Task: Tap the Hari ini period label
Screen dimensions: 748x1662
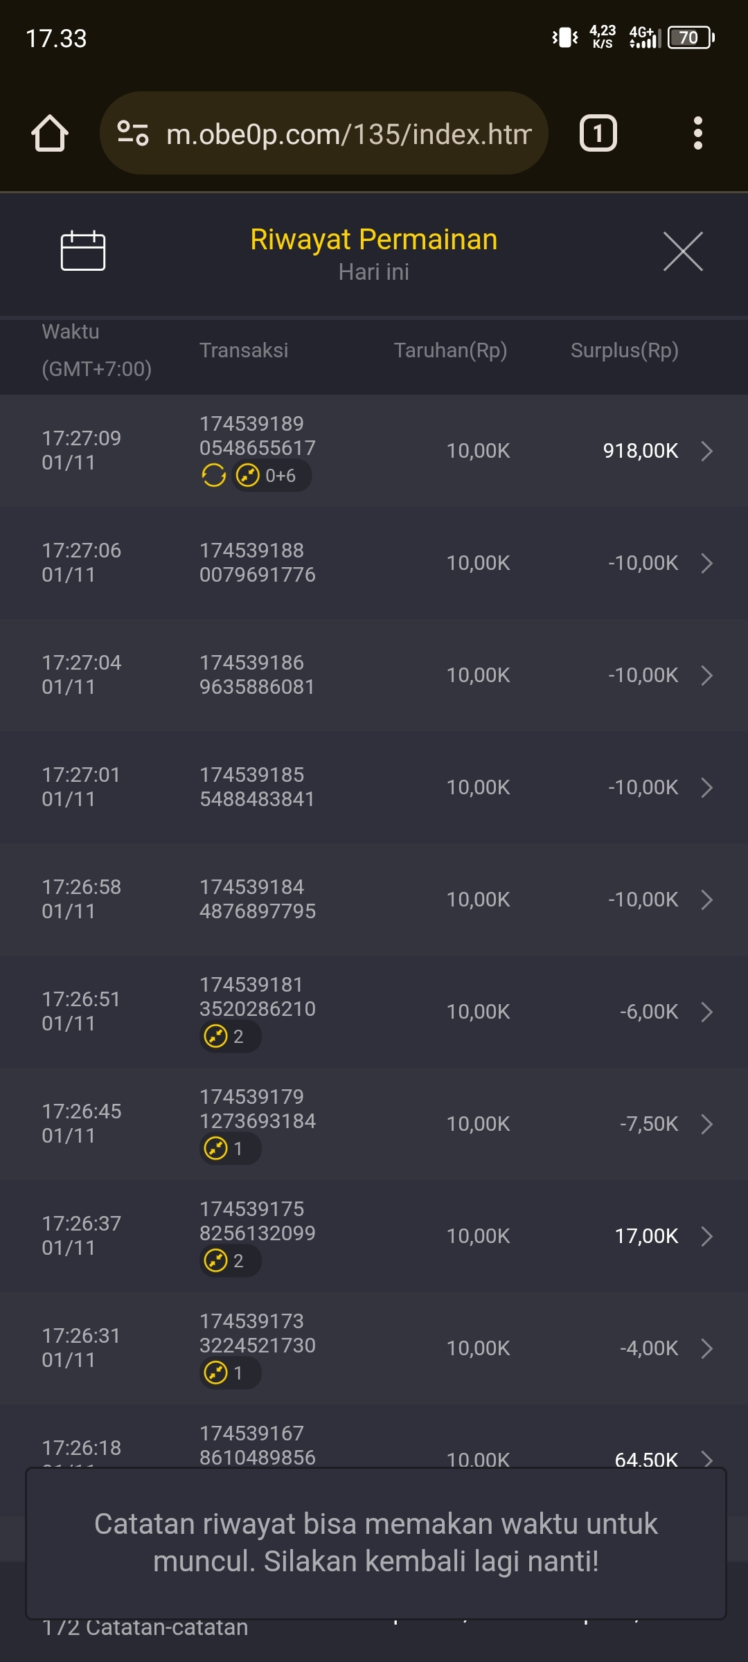Action: pyautogui.click(x=373, y=272)
